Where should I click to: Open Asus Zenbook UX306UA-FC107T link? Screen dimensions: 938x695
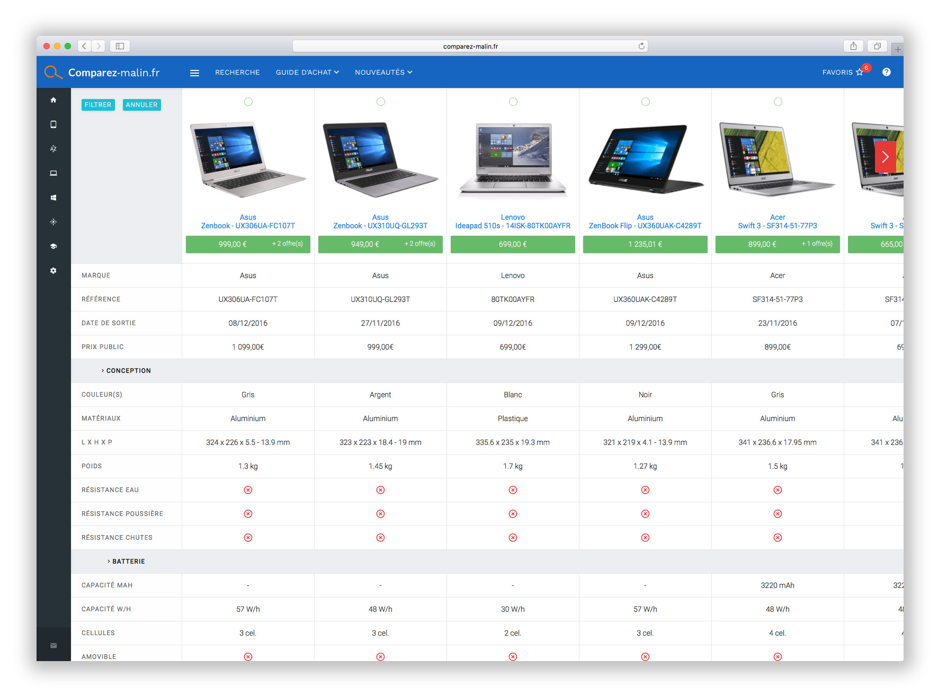tap(248, 221)
